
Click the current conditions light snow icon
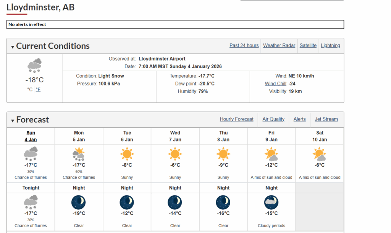[x=34, y=66]
